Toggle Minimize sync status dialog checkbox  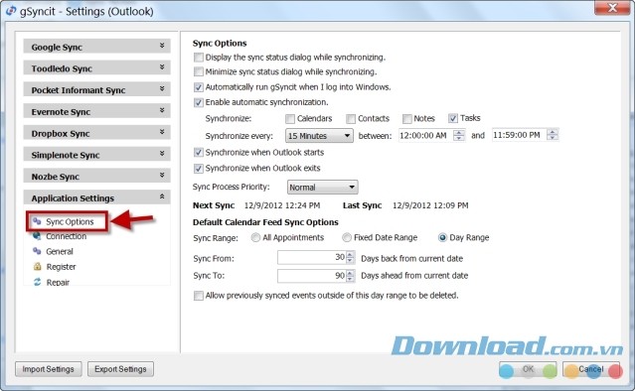coord(199,71)
